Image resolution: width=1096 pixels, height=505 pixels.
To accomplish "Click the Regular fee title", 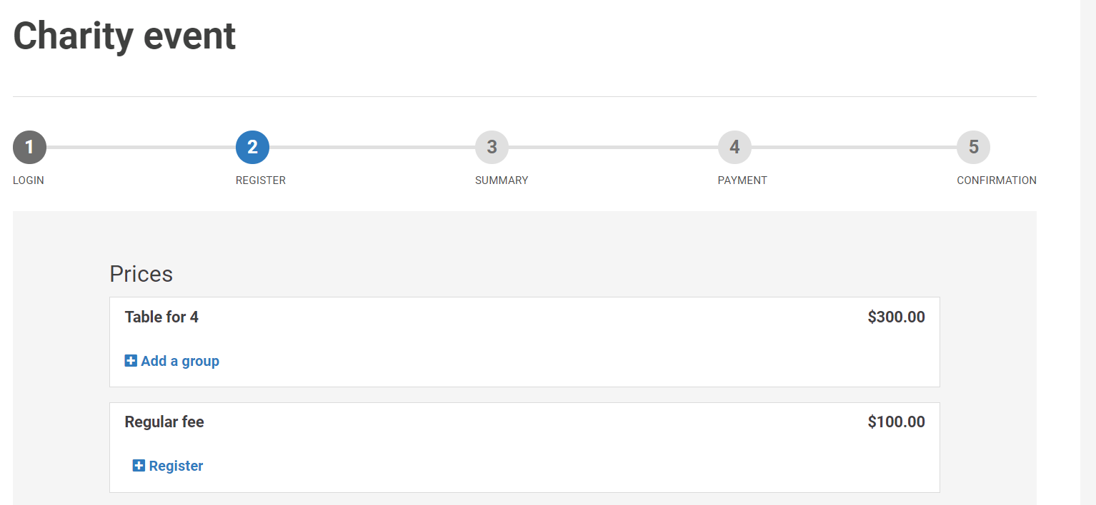I will coord(164,422).
